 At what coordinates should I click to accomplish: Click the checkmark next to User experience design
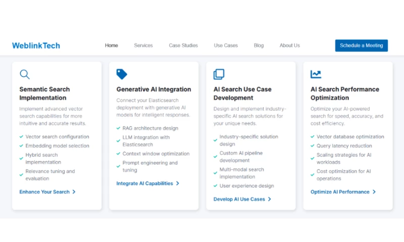[x=215, y=186]
